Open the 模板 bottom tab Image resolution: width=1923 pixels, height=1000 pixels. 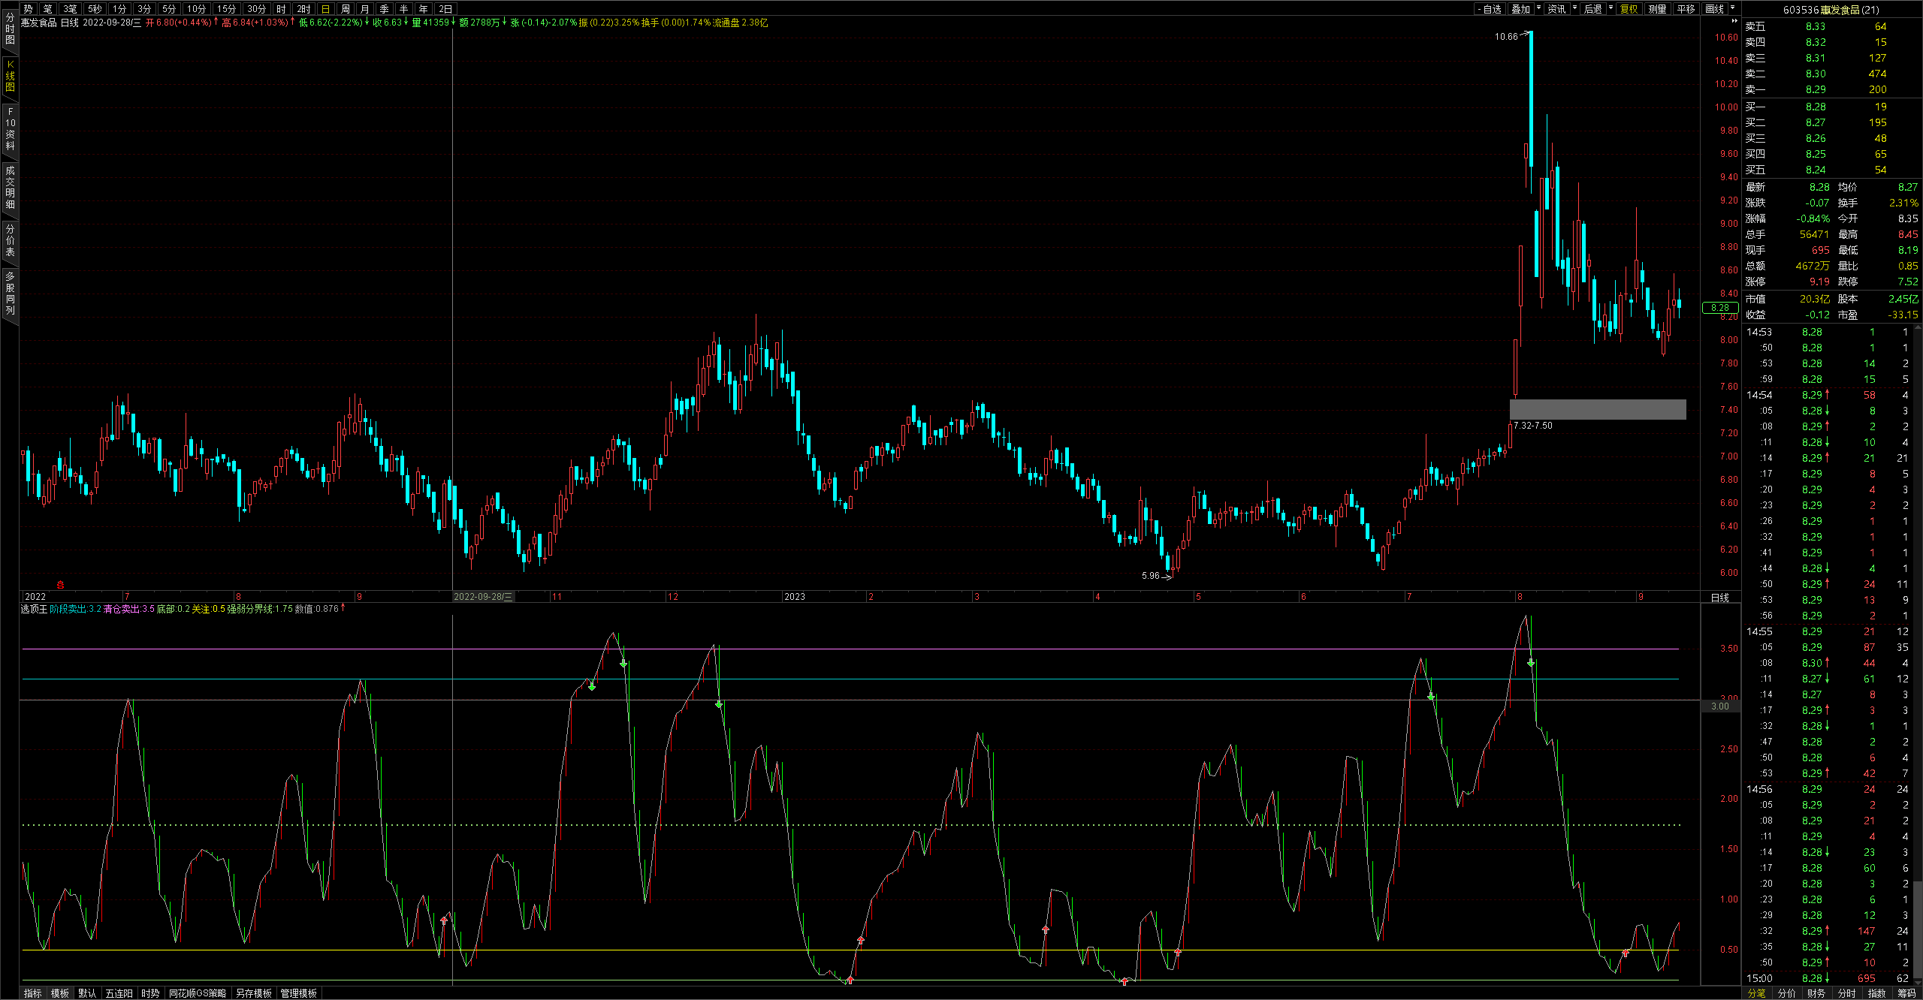click(x=60, y=993)
